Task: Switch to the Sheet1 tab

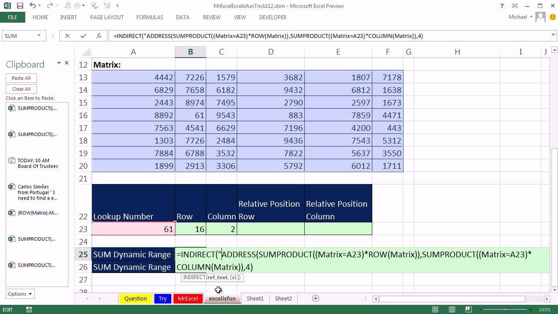Action: pyautogui.click(x=255, y=298)
